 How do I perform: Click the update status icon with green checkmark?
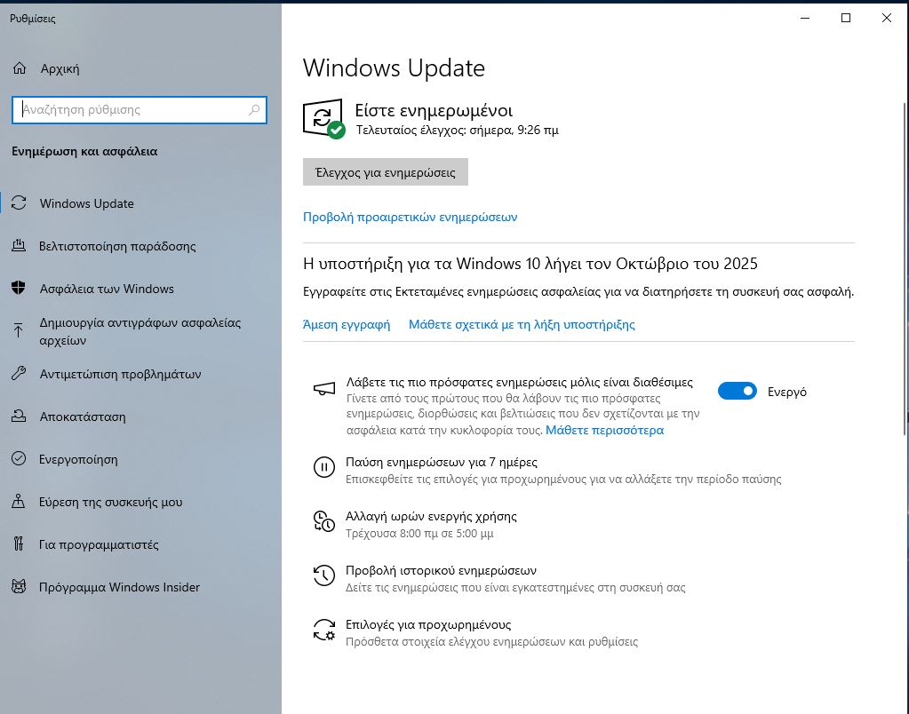[323, 119]
